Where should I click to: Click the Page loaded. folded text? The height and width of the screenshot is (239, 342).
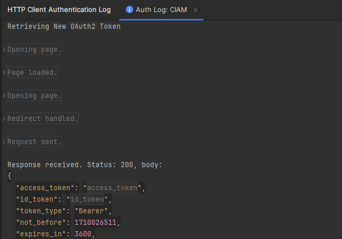point(33,72)
